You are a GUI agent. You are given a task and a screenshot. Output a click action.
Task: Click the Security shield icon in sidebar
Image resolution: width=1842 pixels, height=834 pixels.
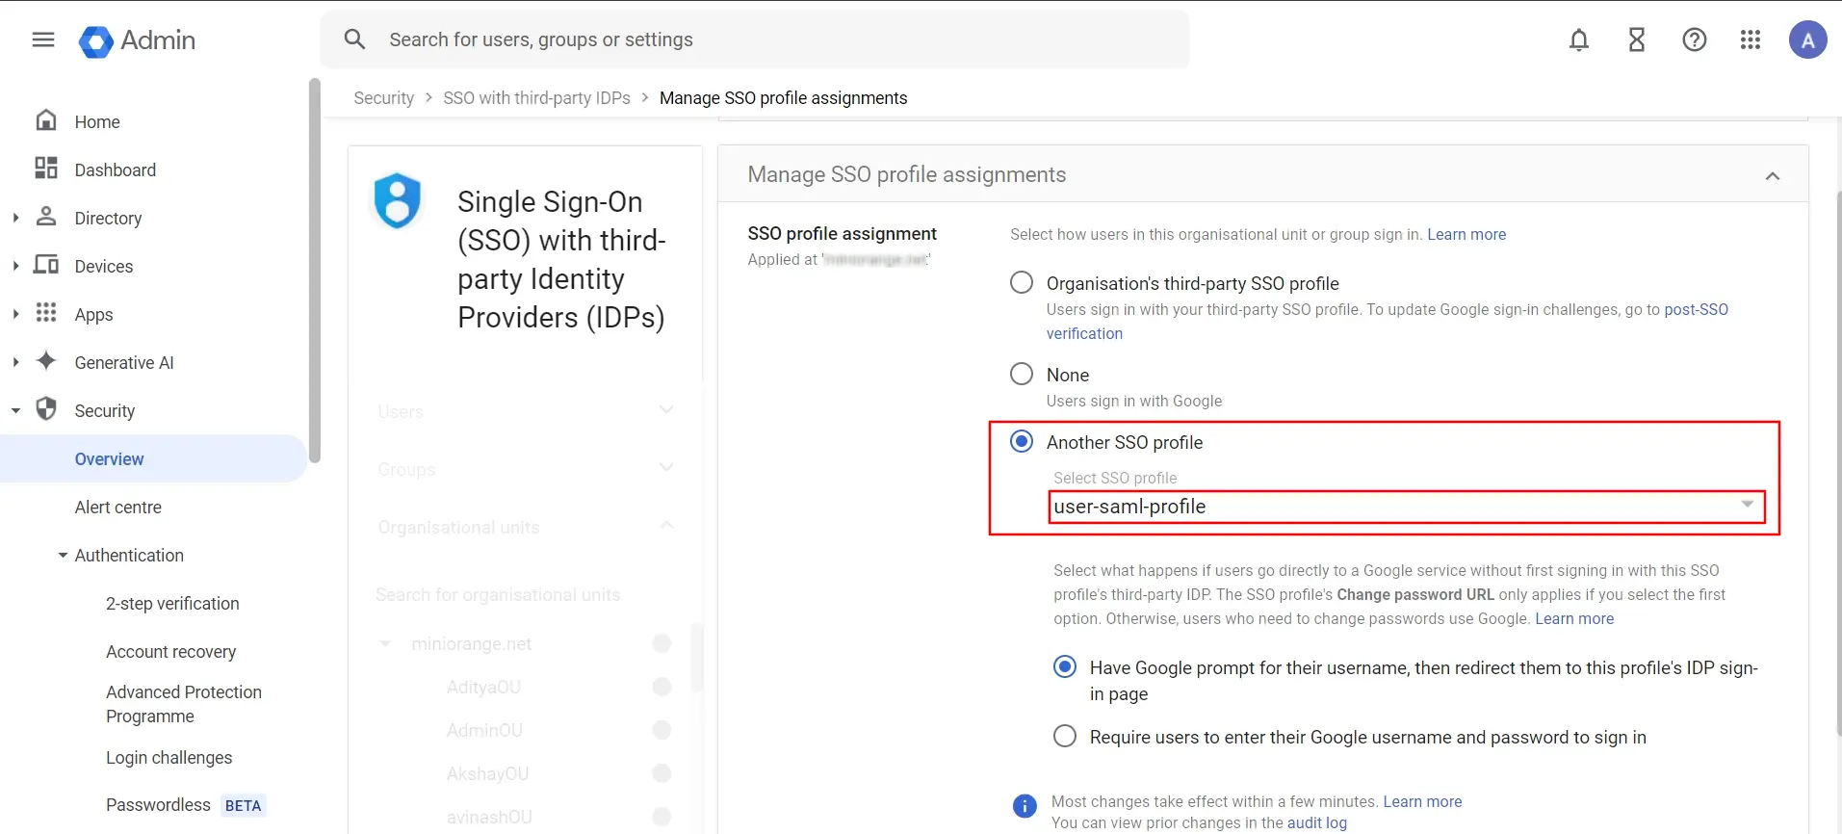click(x=46, y=409)
